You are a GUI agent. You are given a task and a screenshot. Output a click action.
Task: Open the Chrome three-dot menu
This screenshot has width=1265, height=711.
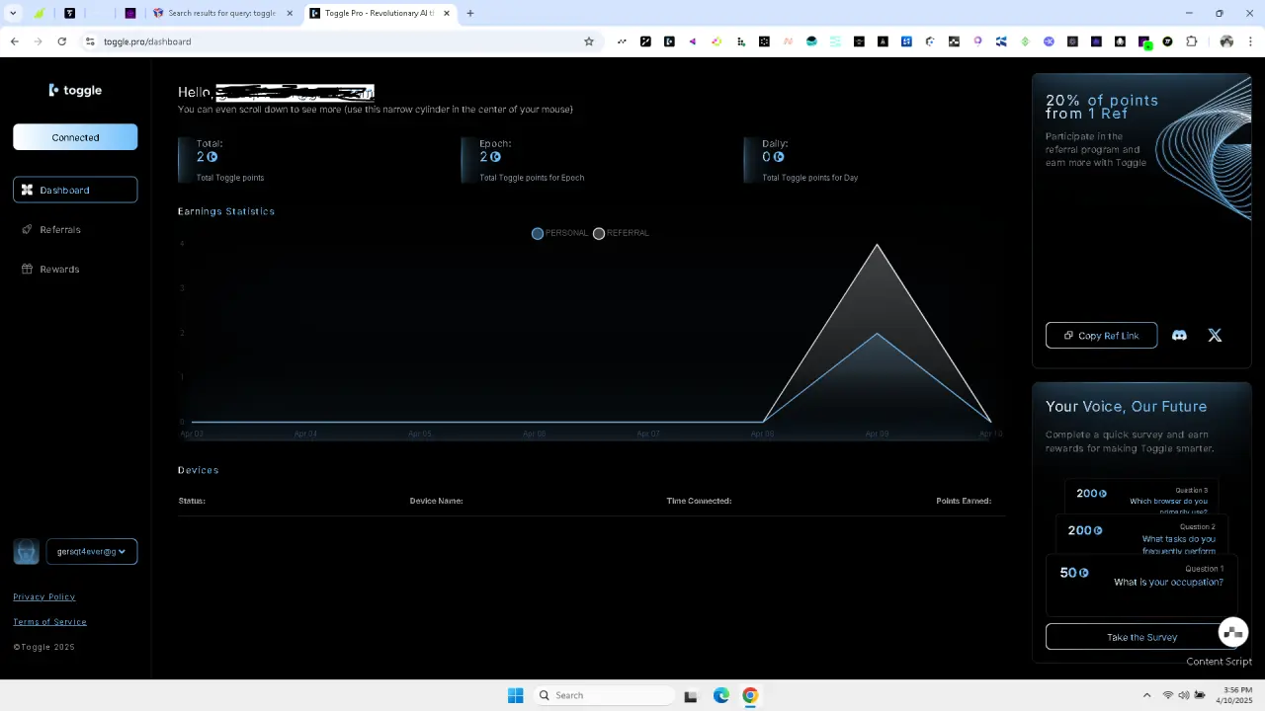(x=1250, y=41)
